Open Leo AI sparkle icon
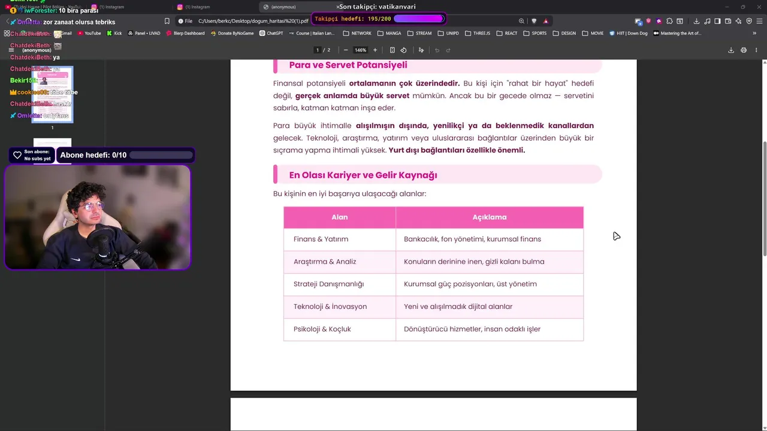The height and width of the screenshot is (431, 767). click(738, 21)
